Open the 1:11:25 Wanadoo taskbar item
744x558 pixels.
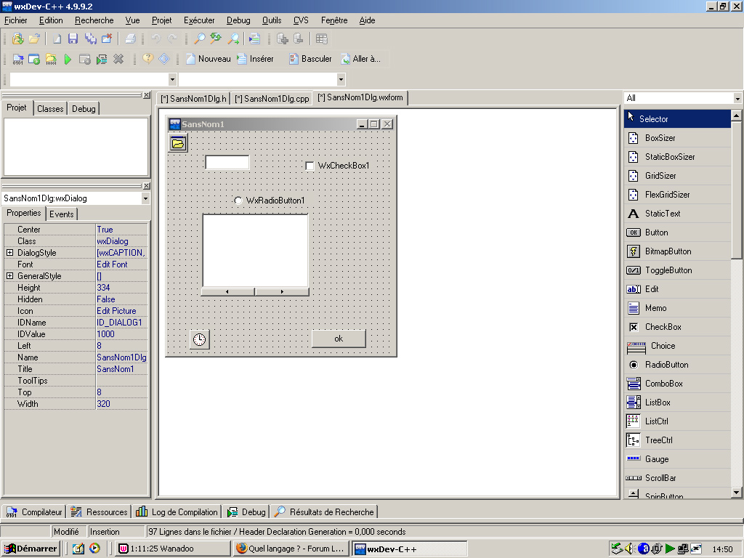tap(174, 549)
